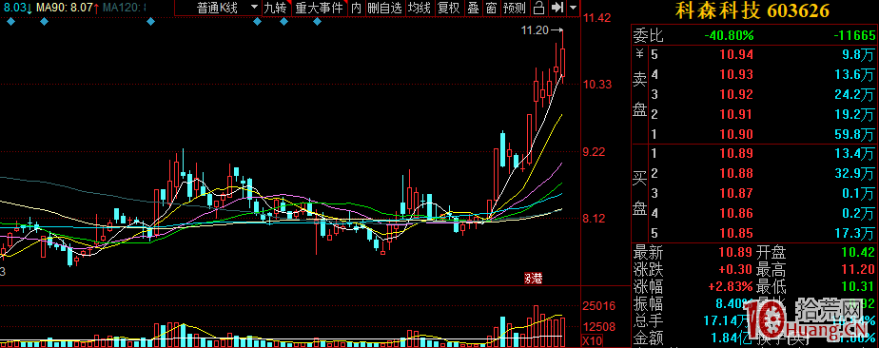The image size is (879, 348).
Task: Select the sell 3 price 10.92
Action: [736, 95]
